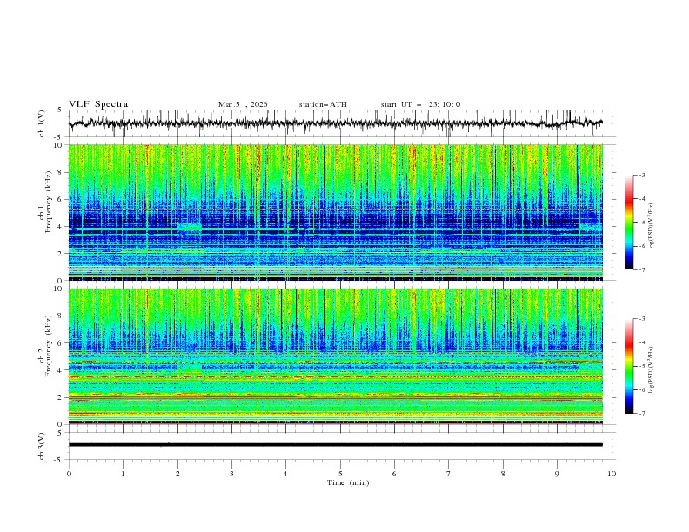This screenshot has width=689, height=532.
Task: Click the ch.3 flat voltage trace
Action: (x=335, y=445)
